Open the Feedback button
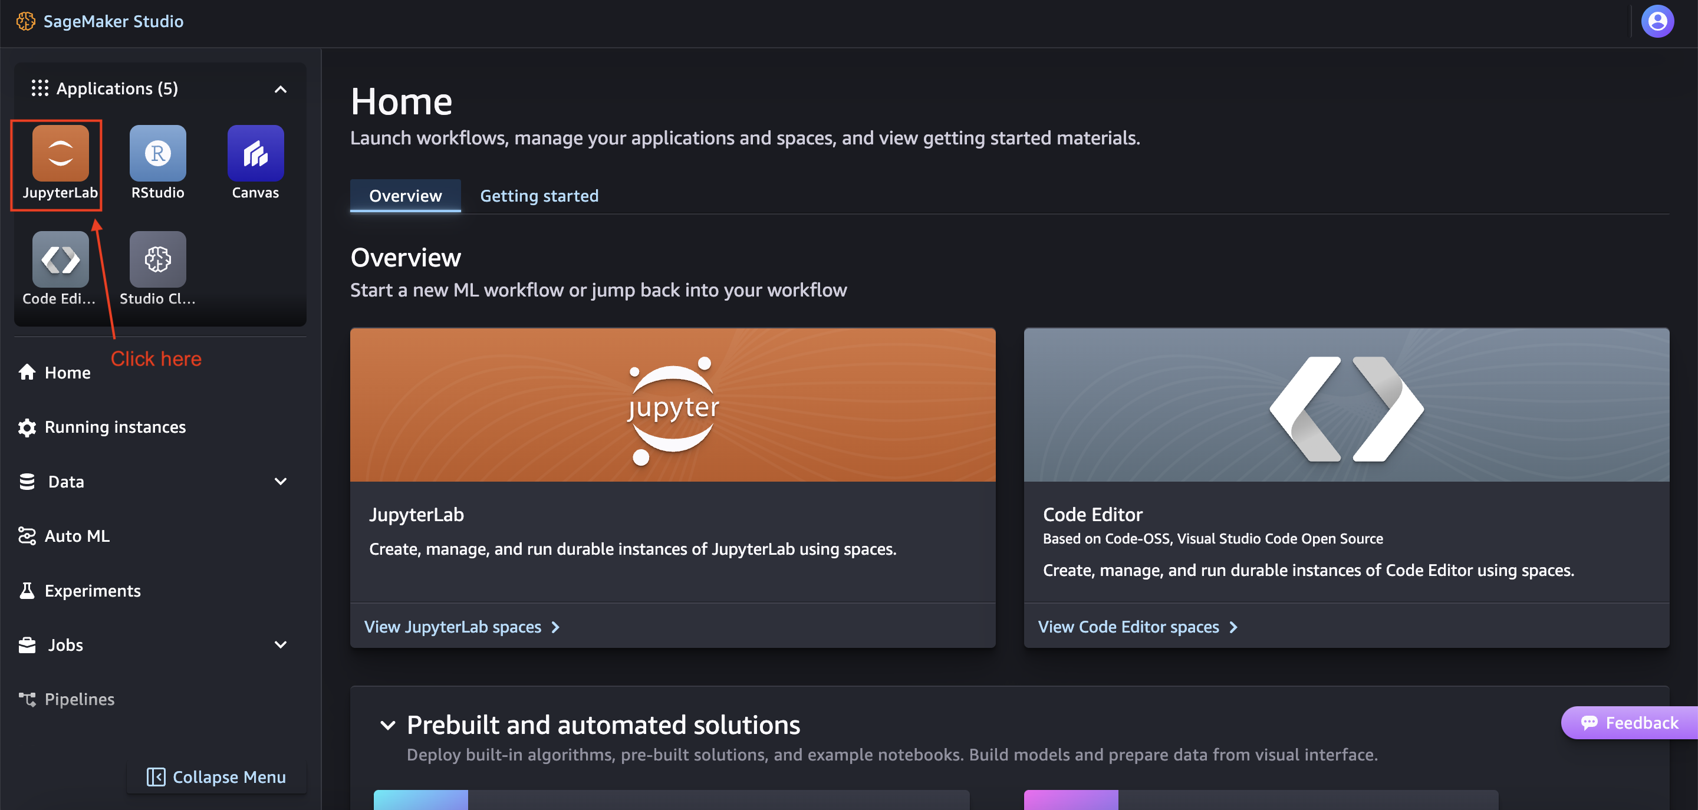 pyautogui.click(x=1630, y=723)
